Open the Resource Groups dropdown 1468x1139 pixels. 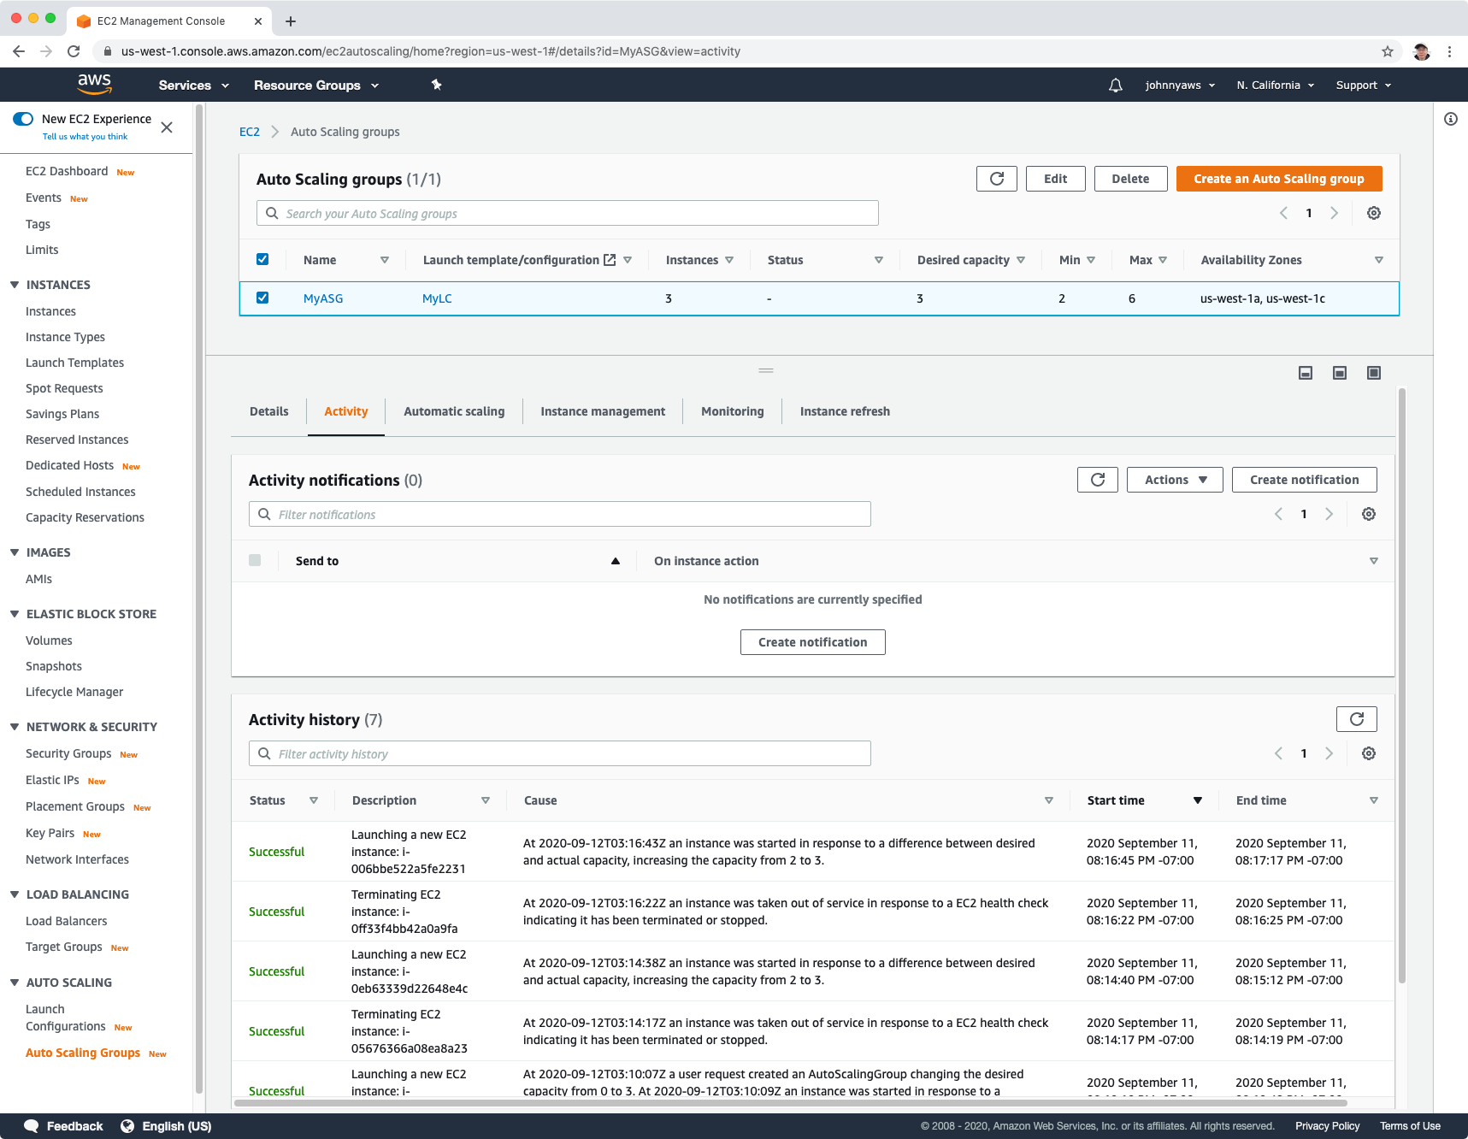(x=316, y=86)
